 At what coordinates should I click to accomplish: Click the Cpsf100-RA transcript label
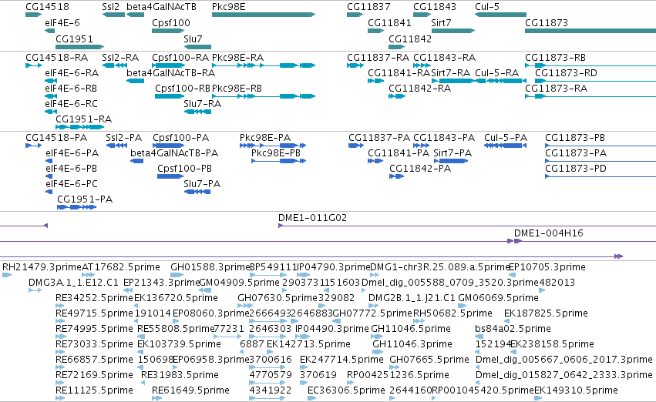tap(180, 57)
